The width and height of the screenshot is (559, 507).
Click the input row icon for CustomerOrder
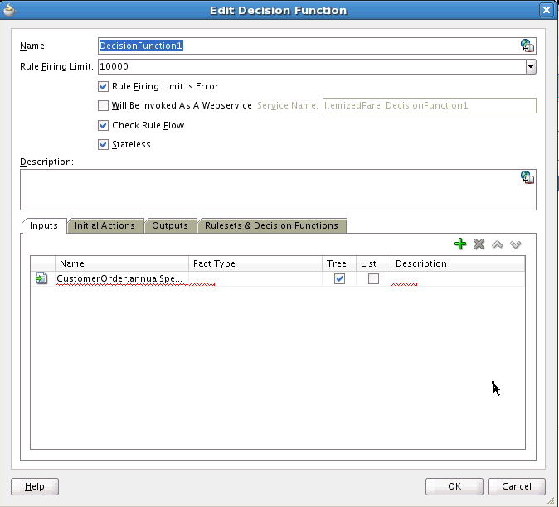point(41,279)
